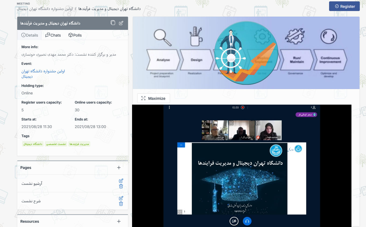Switch to the Polls tab
Viewport: 366px width, 227px height.
coord(75,35)
